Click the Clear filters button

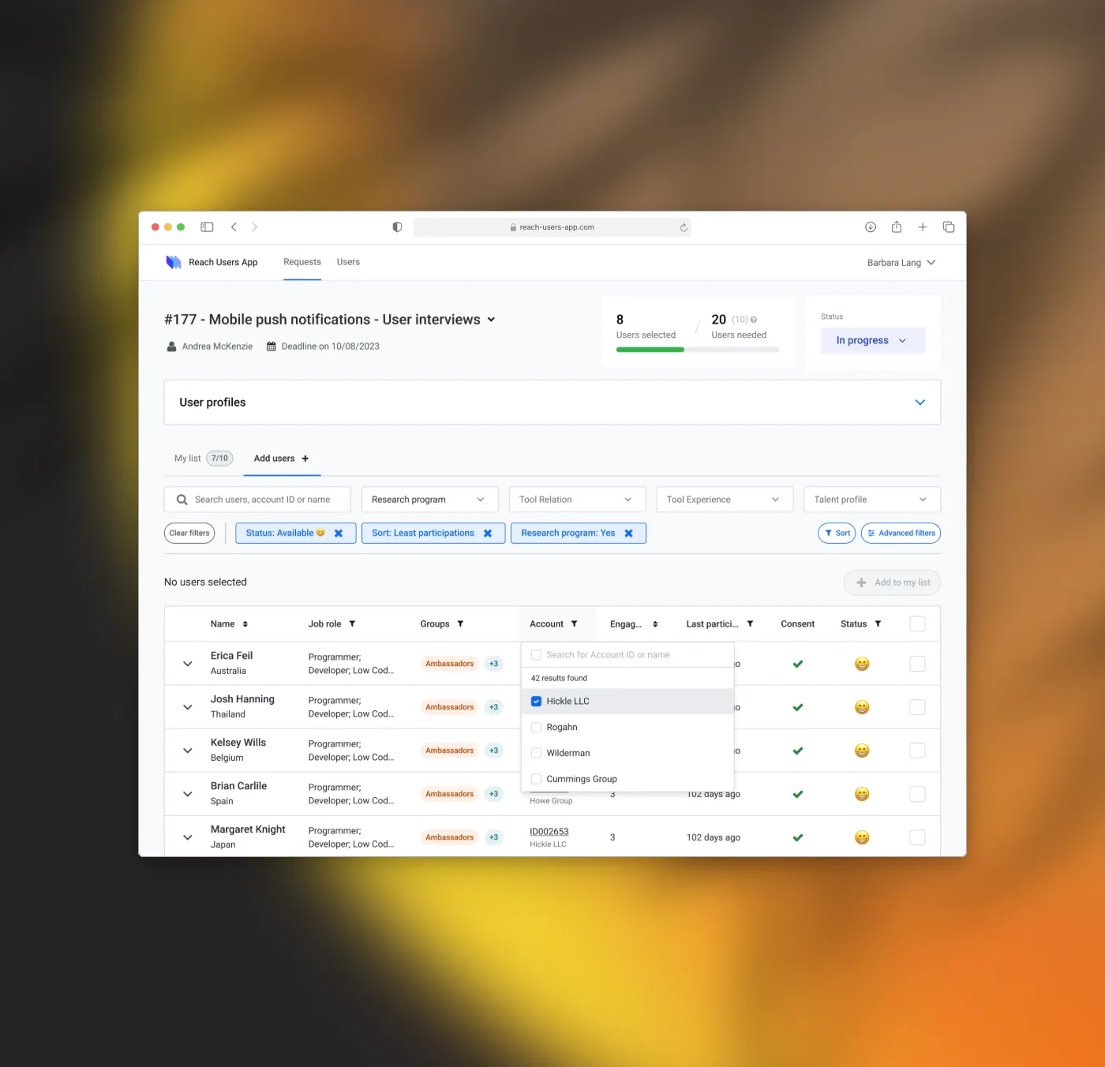point(189,533)
